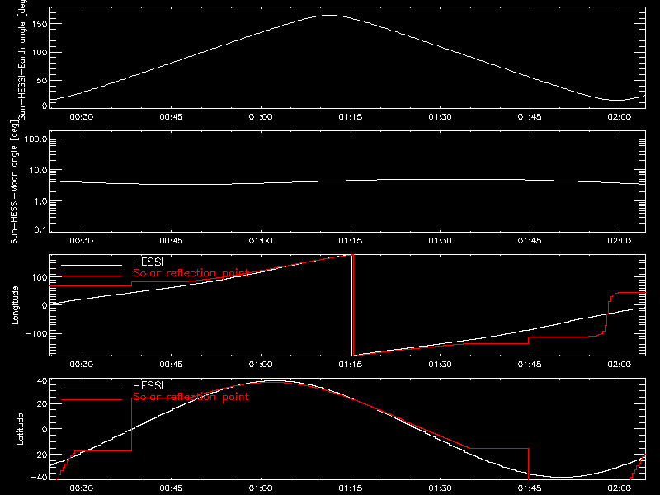660x495 pixels.
Task: Click the 150 tick on Earth angle axis
Action: pyautogui.click(x=40, y=24)
